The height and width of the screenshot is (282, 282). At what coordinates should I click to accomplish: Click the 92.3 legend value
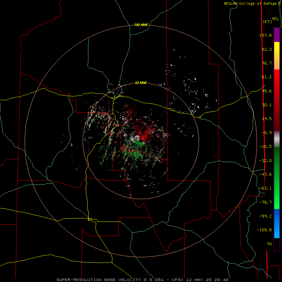click(x=267, y=49)
